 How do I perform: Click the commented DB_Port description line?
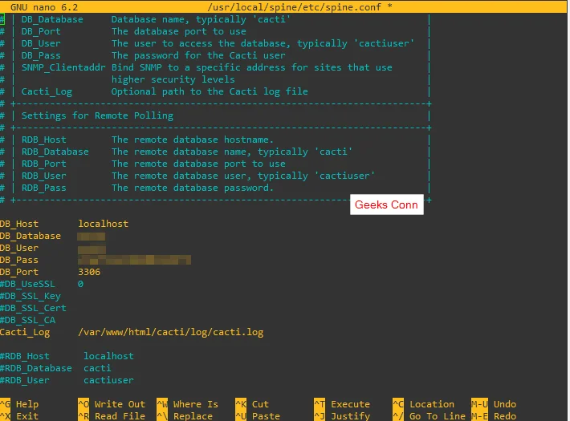click(x=134, y=31)
